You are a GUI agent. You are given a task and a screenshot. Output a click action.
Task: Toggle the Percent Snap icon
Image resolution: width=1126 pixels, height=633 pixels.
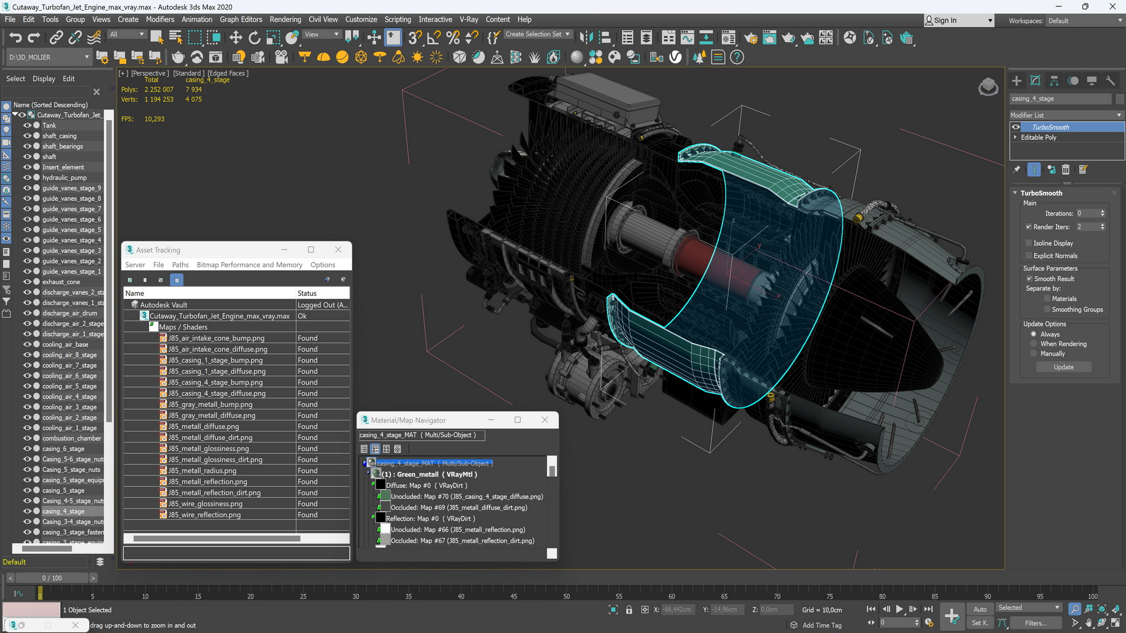[x=453, y=38]
